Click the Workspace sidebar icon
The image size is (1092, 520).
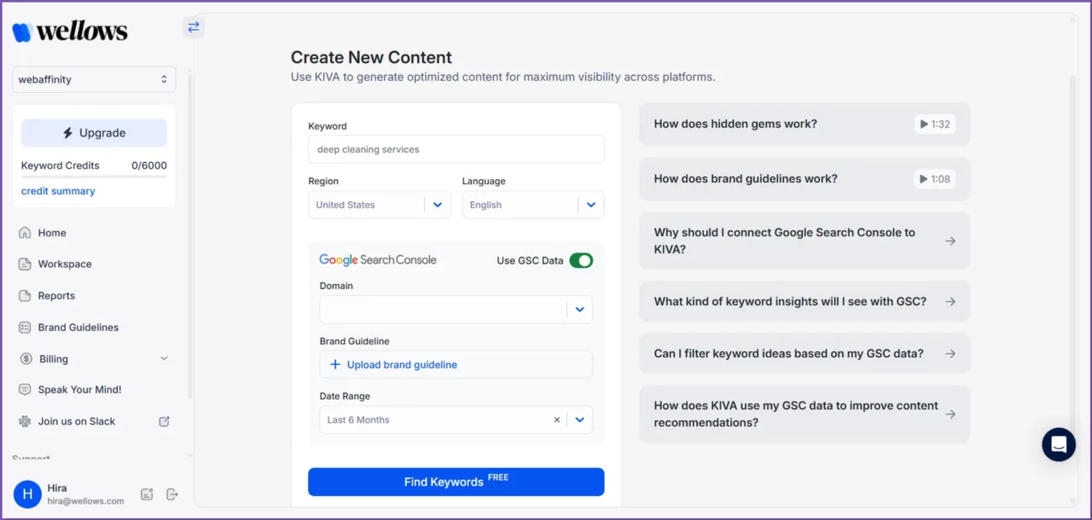[x=25, y=264]
